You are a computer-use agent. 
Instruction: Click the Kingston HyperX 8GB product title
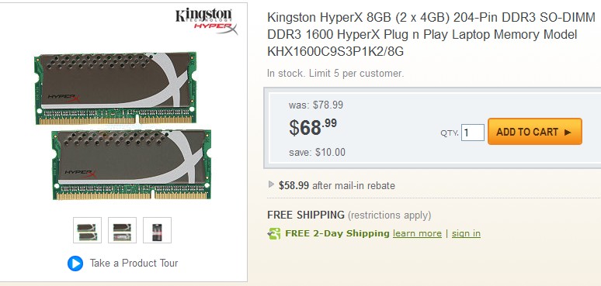pos(431,34)
